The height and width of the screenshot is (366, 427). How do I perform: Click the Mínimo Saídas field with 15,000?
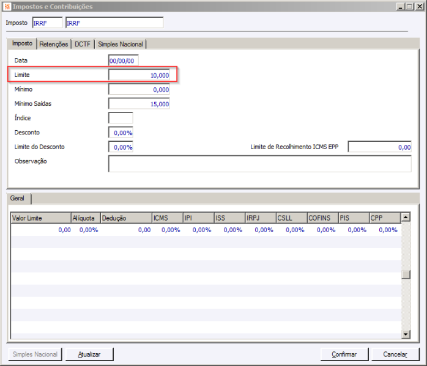click(x=139, y=104)
